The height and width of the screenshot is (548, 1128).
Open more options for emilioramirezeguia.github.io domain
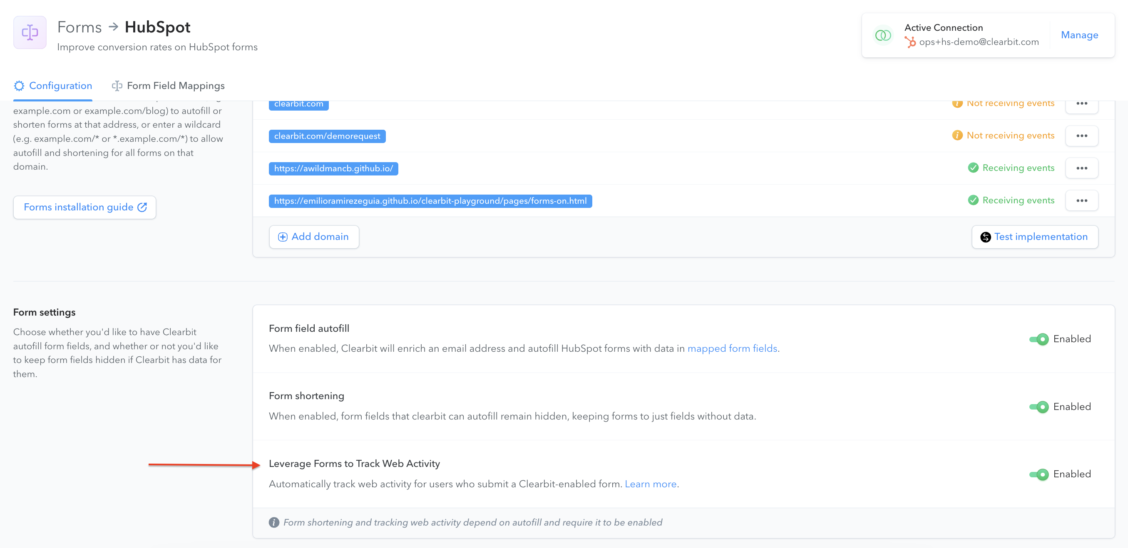(1081, 200)
